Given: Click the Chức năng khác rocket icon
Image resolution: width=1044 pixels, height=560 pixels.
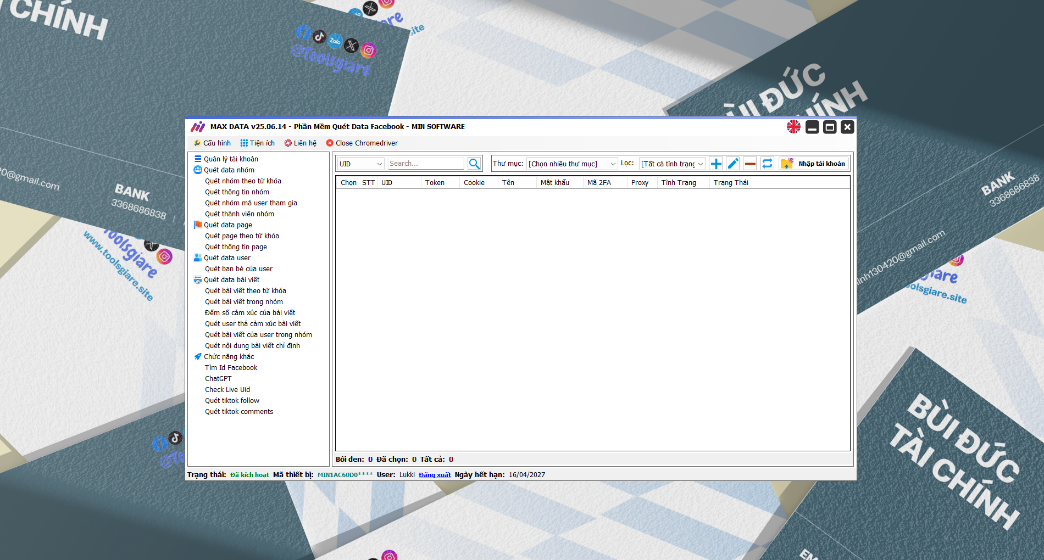Looking at the screenshot, I should click(x=198, y=356).
